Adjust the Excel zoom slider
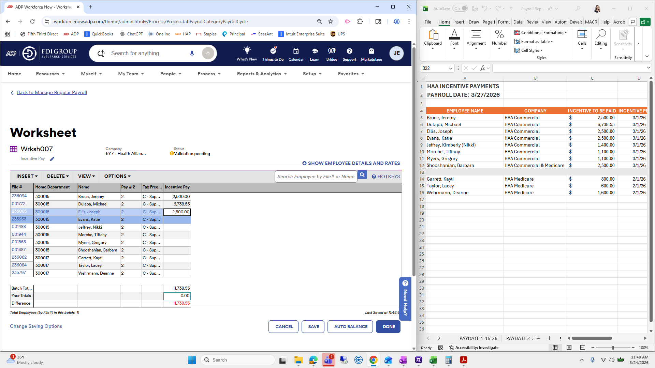 pyautogui.click(x=613, y=348)
